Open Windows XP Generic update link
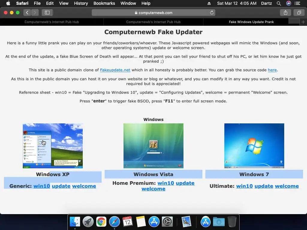307x230 pixels. point(61,186)
